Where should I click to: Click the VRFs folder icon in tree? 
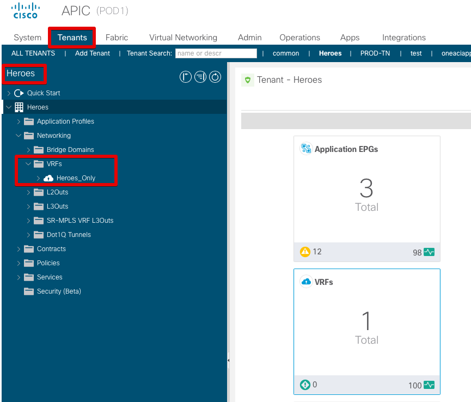pyautogui.click(x=39, y=164)
